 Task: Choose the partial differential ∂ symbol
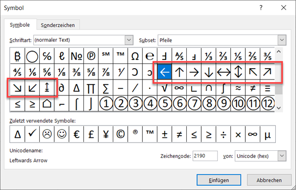(x=62, y=88)
